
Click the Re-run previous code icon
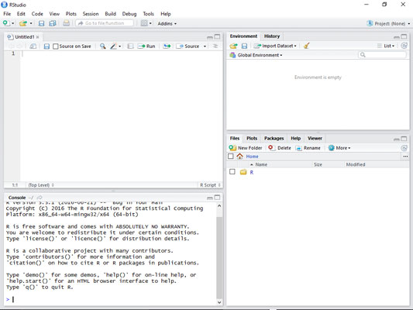coord(167,46)
